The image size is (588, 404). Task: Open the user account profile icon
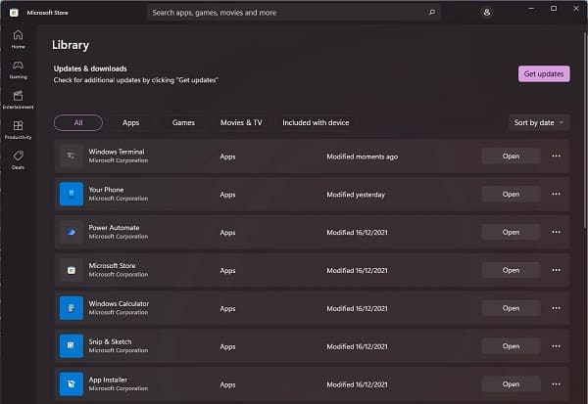pyautogui.click(x=487, y=13)
